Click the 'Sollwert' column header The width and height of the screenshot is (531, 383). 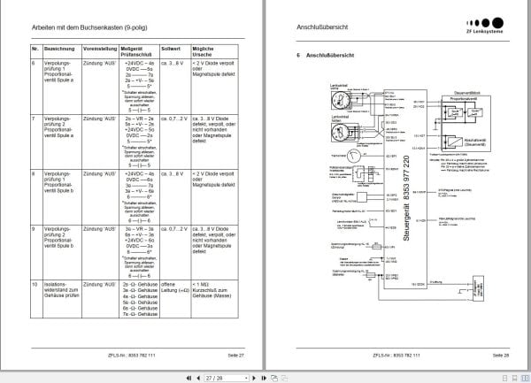[x=171, y=49]
